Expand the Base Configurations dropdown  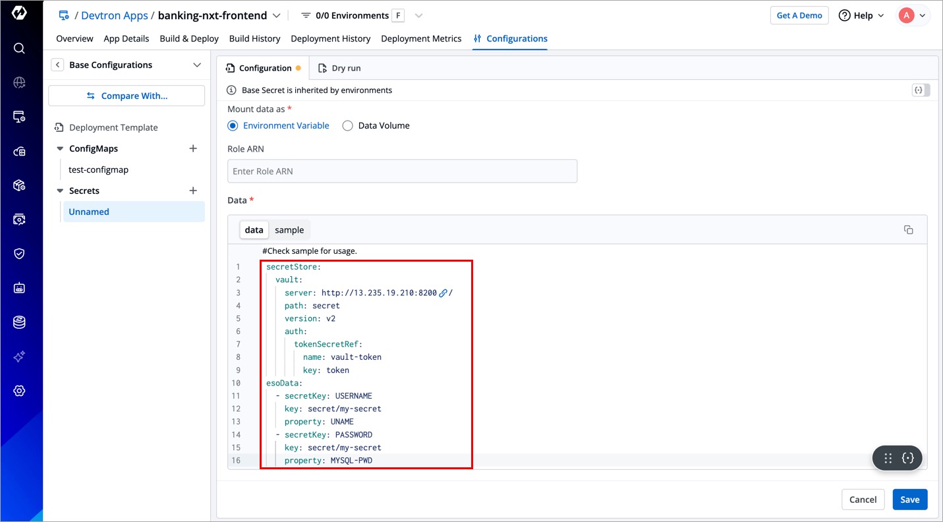[196, 65]
